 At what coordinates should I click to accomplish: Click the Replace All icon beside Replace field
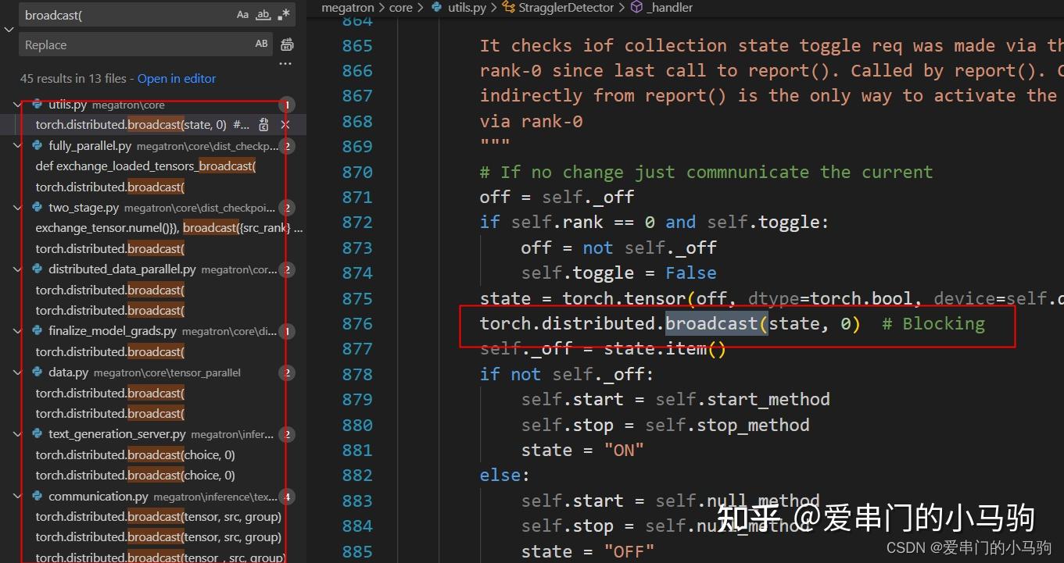287,45
